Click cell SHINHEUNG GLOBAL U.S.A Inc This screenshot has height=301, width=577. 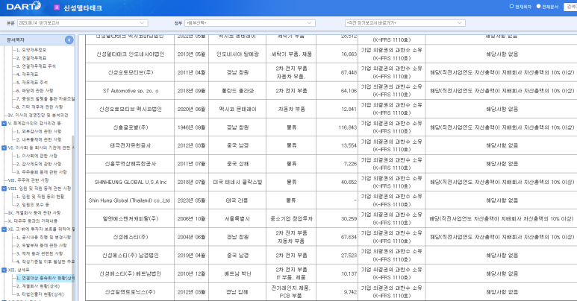(131, 183)
